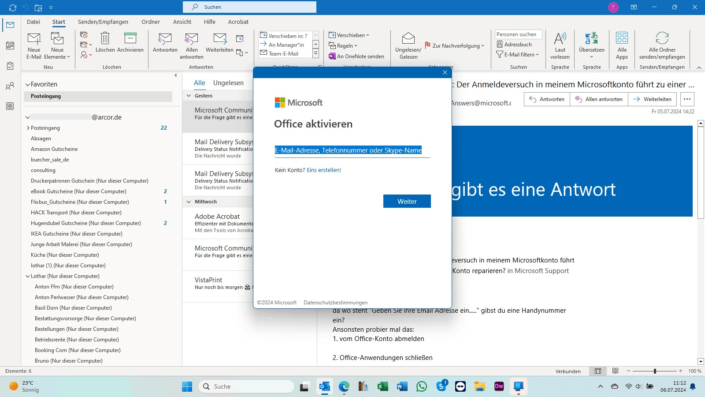705x397 pixels.
Task: Click Allen antworten in the ribbon
Action: (x=192, y=45)
